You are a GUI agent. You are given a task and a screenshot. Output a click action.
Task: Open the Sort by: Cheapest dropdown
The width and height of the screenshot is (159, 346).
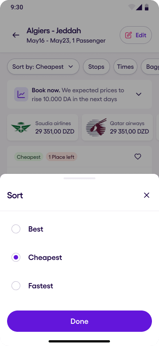tap(43, 67)
